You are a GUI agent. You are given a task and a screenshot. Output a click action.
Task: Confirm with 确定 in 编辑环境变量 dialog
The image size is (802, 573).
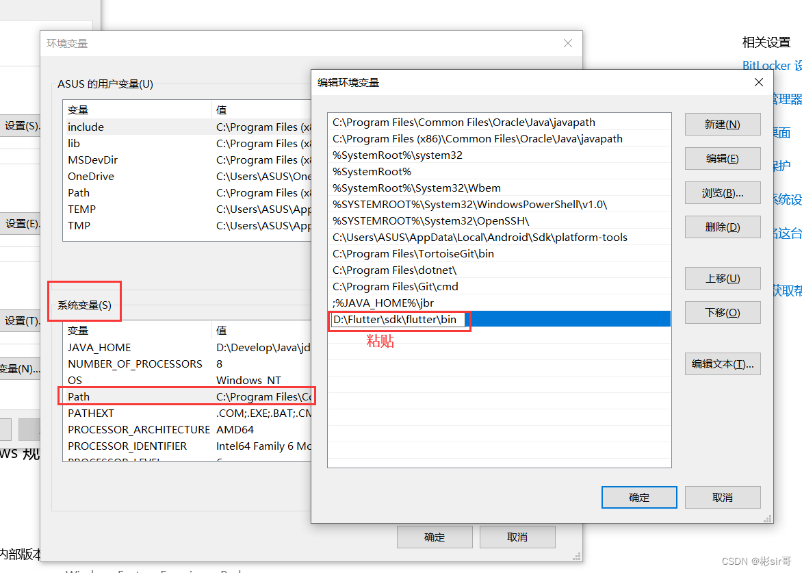tap(639, 497)
